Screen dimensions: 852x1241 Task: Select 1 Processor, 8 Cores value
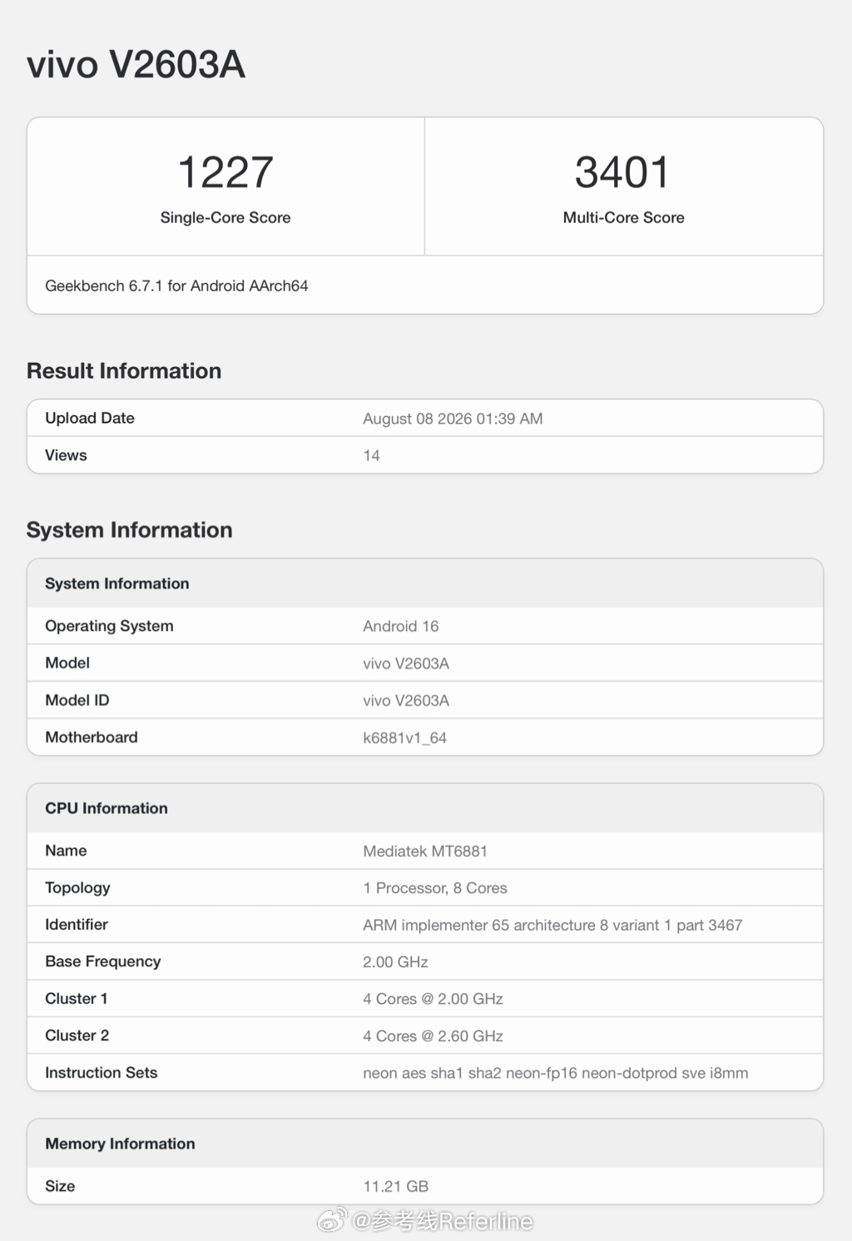point(435,888)
